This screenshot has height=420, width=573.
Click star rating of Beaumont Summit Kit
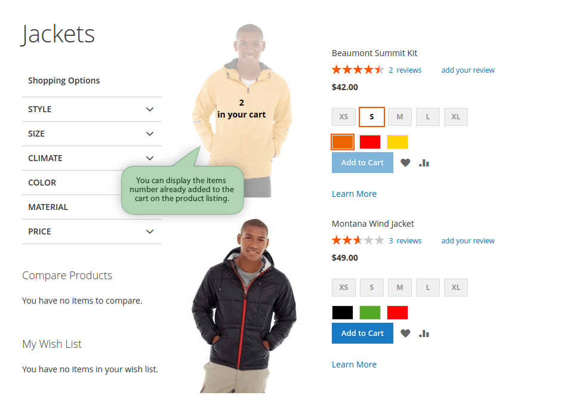point(358,70)
